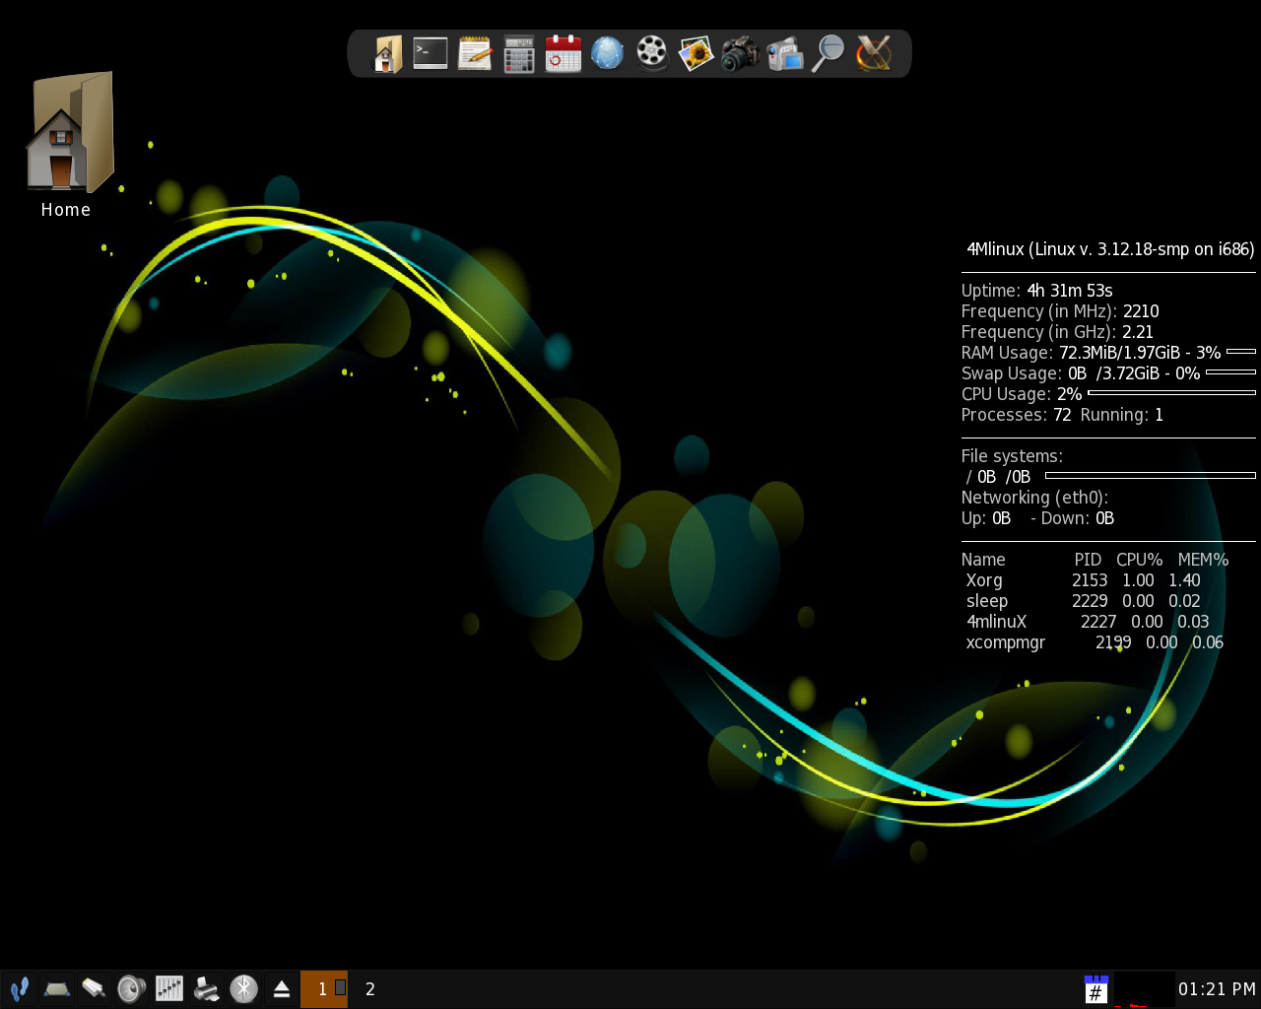Open the footprints start menu in taskbar
This screenshot has width=1261, height=1009.
(19, 988)
